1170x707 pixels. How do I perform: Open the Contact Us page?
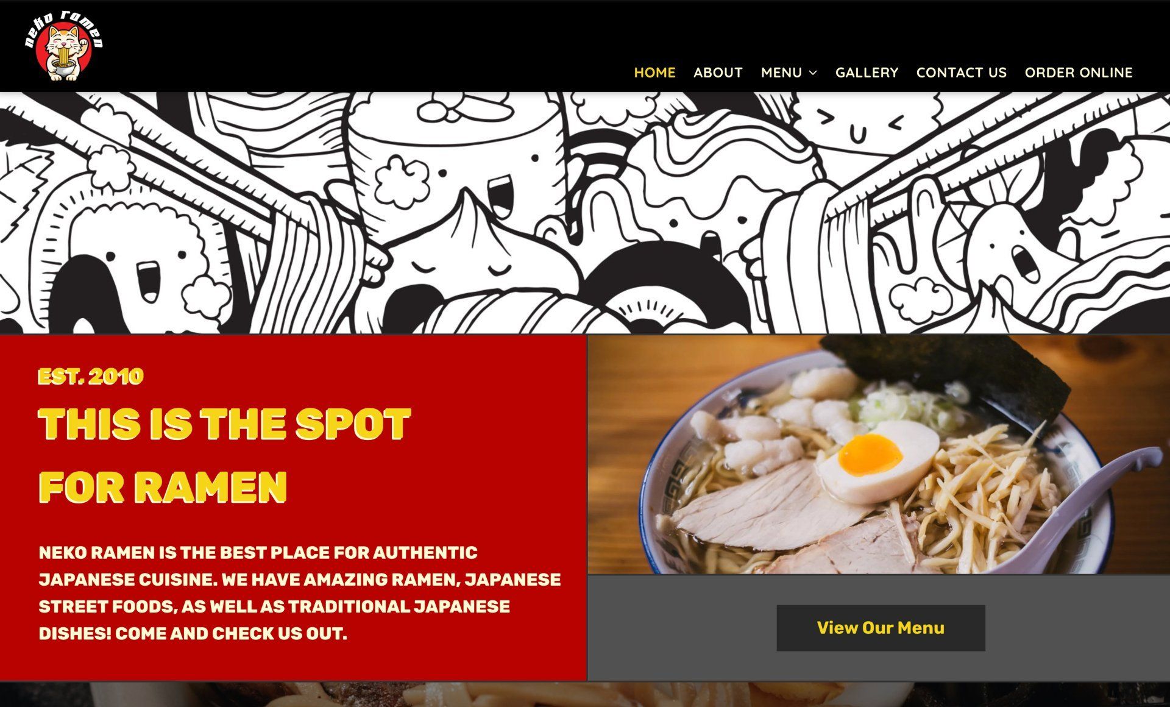coord(962,73)
